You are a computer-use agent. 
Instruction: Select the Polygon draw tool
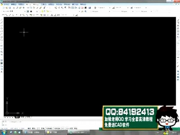[x=2, y=28]
